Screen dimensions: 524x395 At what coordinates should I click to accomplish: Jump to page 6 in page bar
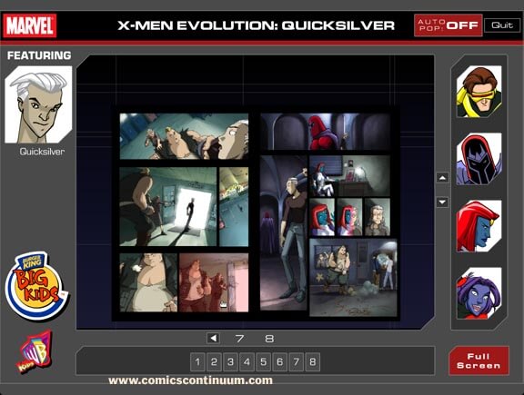tap(279, 362)
